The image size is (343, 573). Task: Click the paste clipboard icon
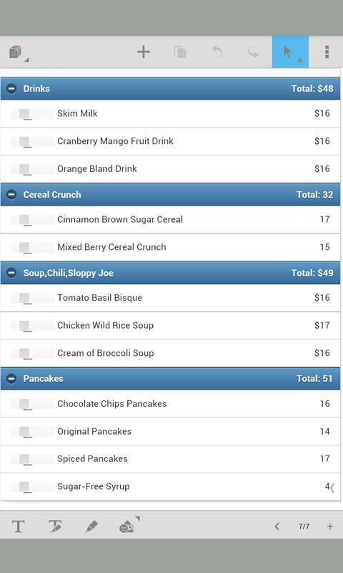(x=180, y=52)
